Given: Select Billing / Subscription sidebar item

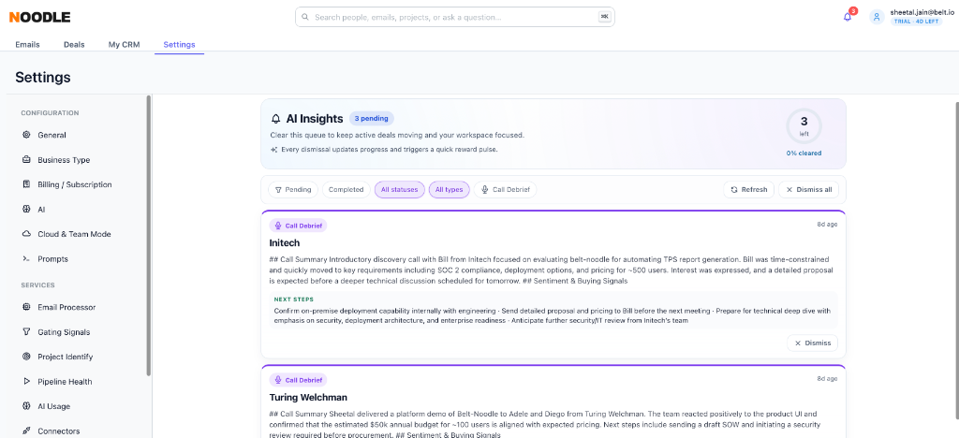Looking at the screenshot, I should tap(75, 184).
